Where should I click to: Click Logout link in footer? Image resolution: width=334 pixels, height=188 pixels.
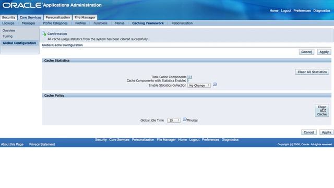195,139
